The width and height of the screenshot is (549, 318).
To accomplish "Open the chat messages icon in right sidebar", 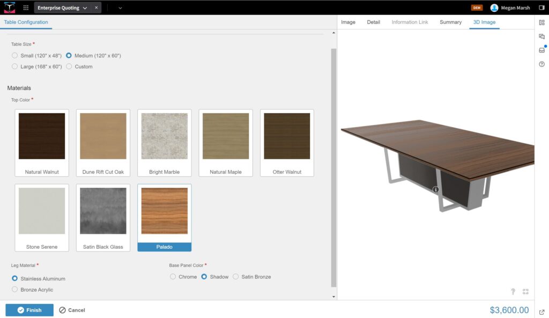I will [x=541, y=36].
